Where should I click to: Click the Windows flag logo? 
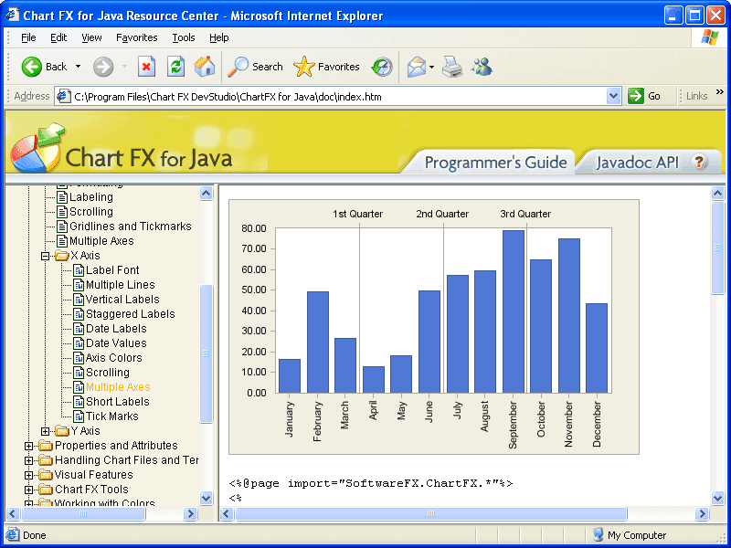click(710, 37)
